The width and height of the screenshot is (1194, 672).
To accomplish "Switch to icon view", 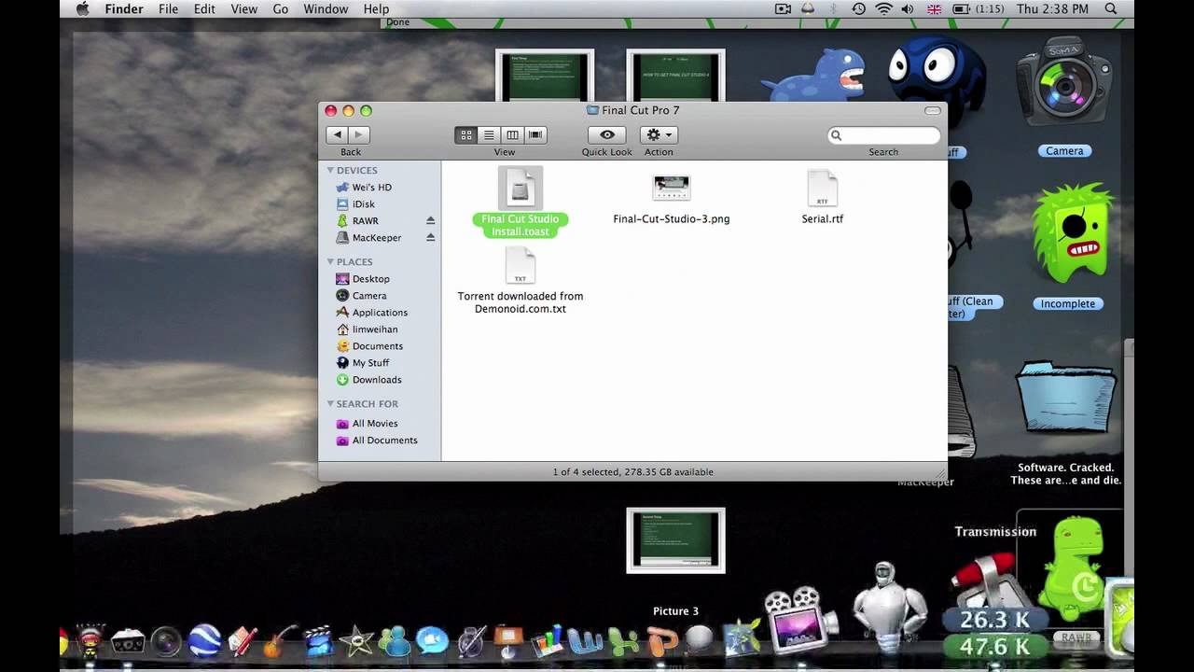I will (465, 135).
